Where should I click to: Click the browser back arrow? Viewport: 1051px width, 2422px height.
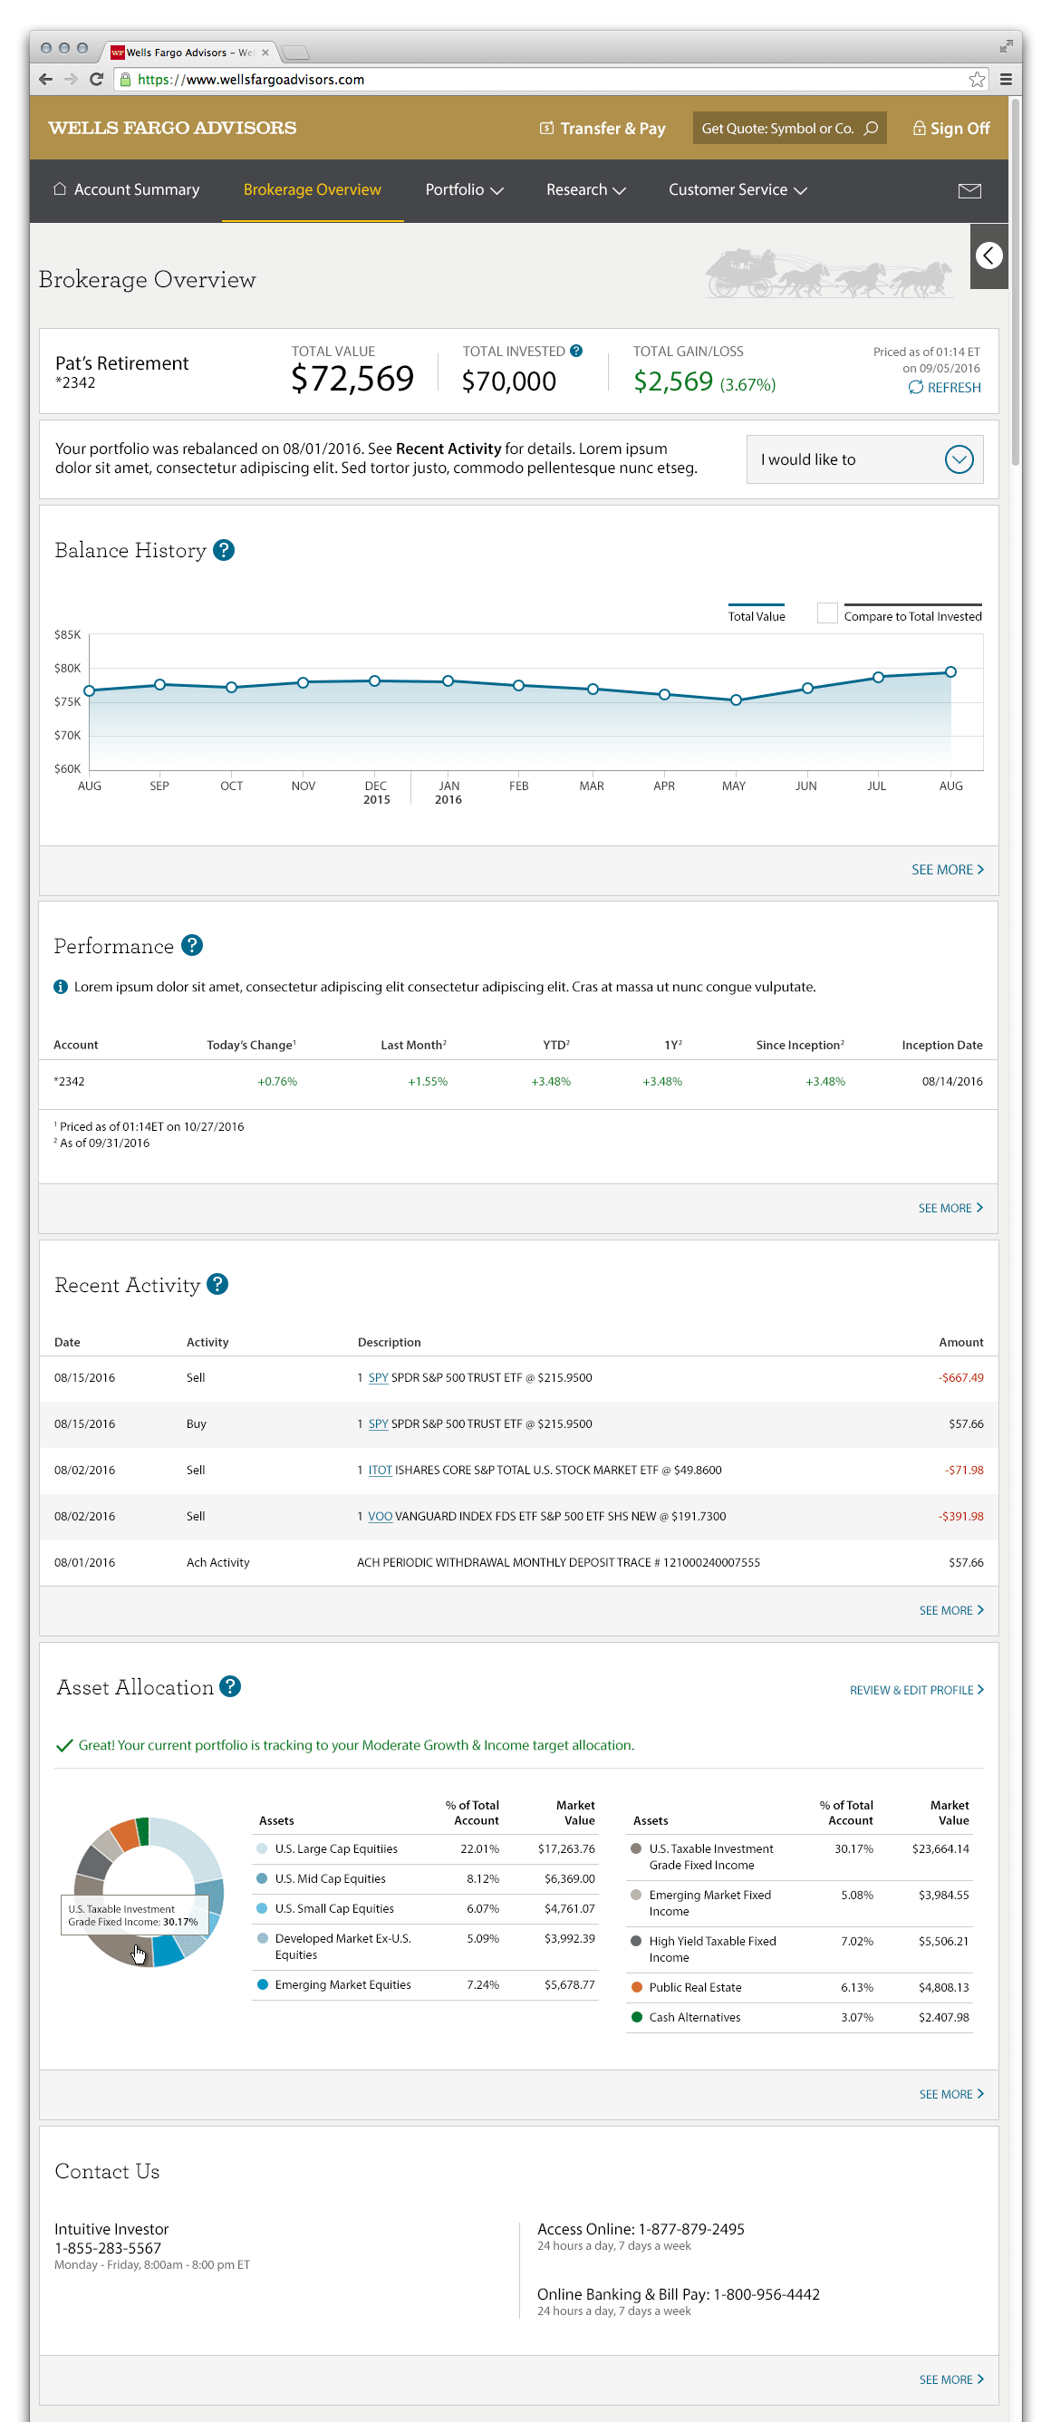pyautogui.click(x=45, y=80)
